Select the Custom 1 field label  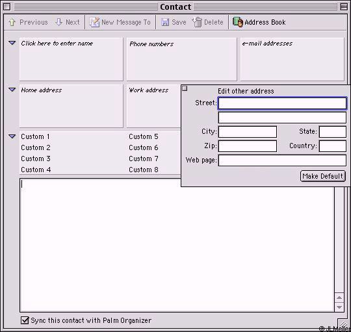click(35, 136)
